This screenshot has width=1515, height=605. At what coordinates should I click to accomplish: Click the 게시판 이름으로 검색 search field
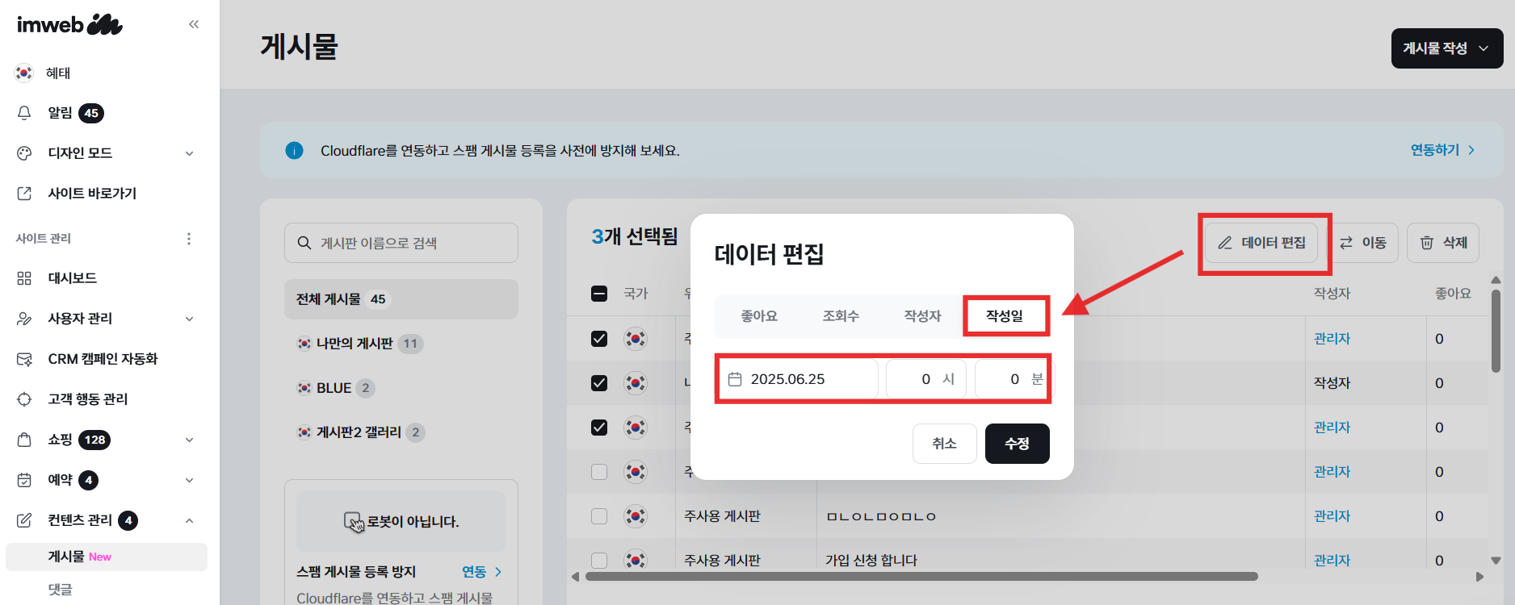coord(401,243)
